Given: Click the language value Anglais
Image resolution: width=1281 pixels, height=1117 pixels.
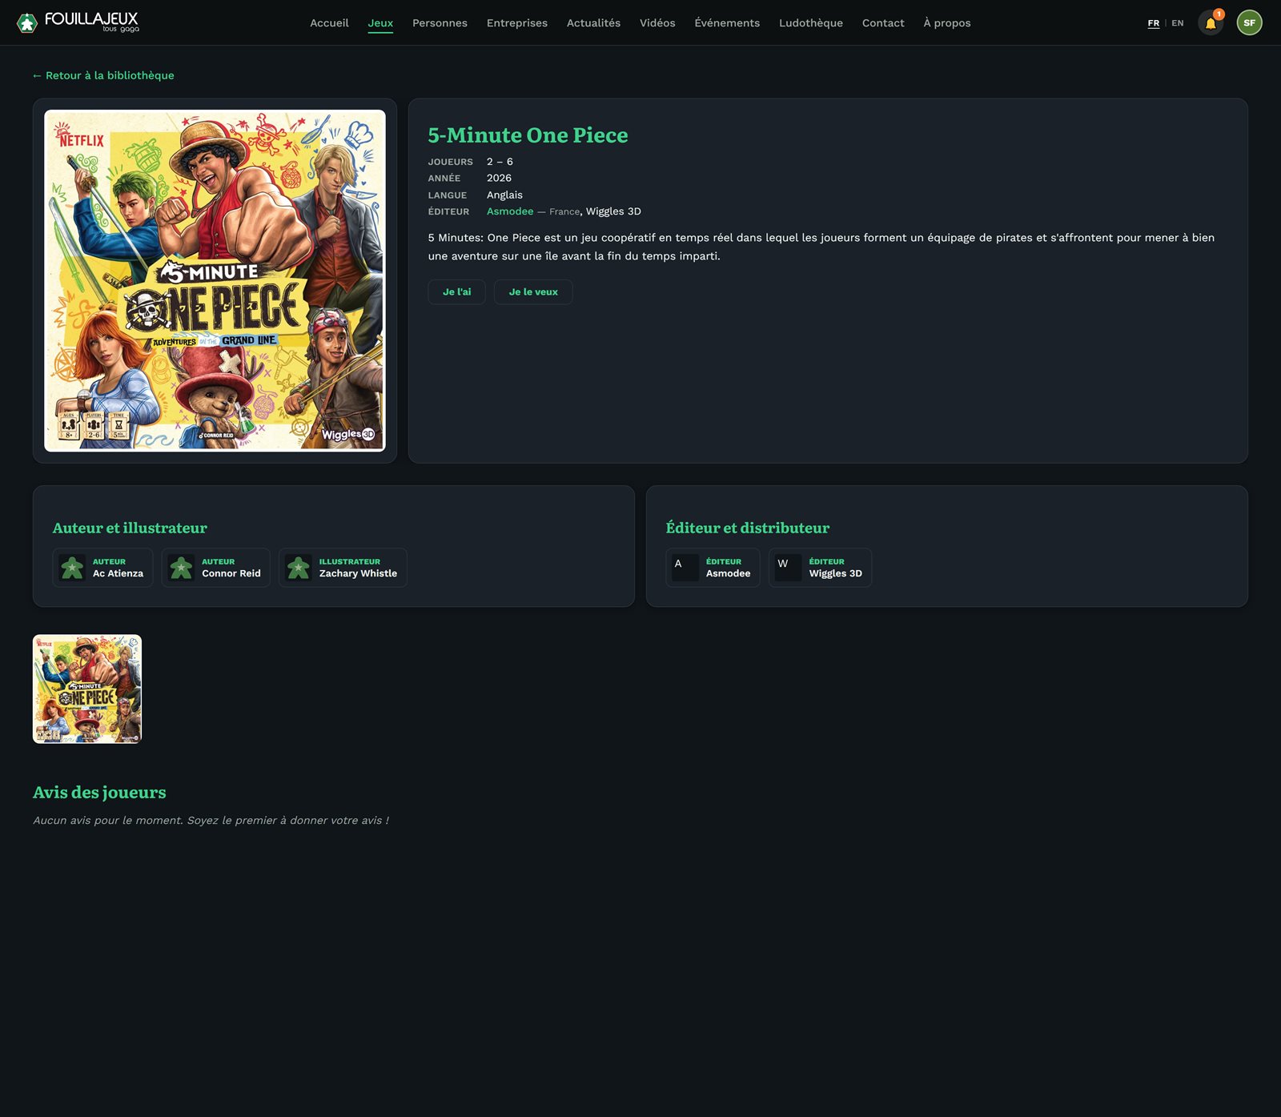Looking at the screenshot, I should (504, 195).
